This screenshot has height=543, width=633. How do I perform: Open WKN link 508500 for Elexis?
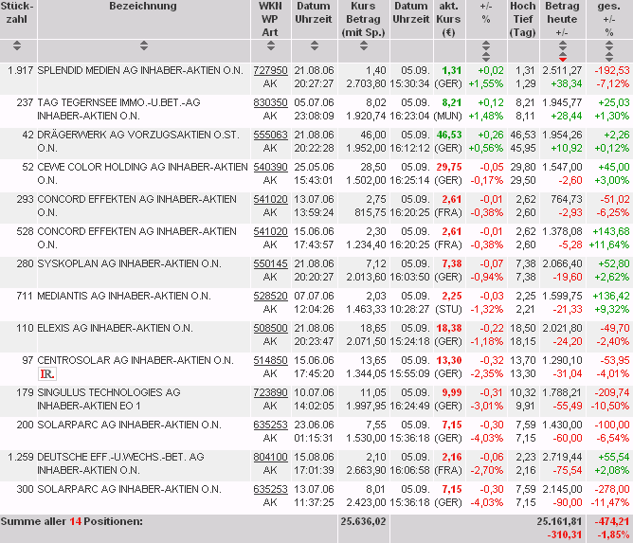pyautogui.click(x=270, y=328)
